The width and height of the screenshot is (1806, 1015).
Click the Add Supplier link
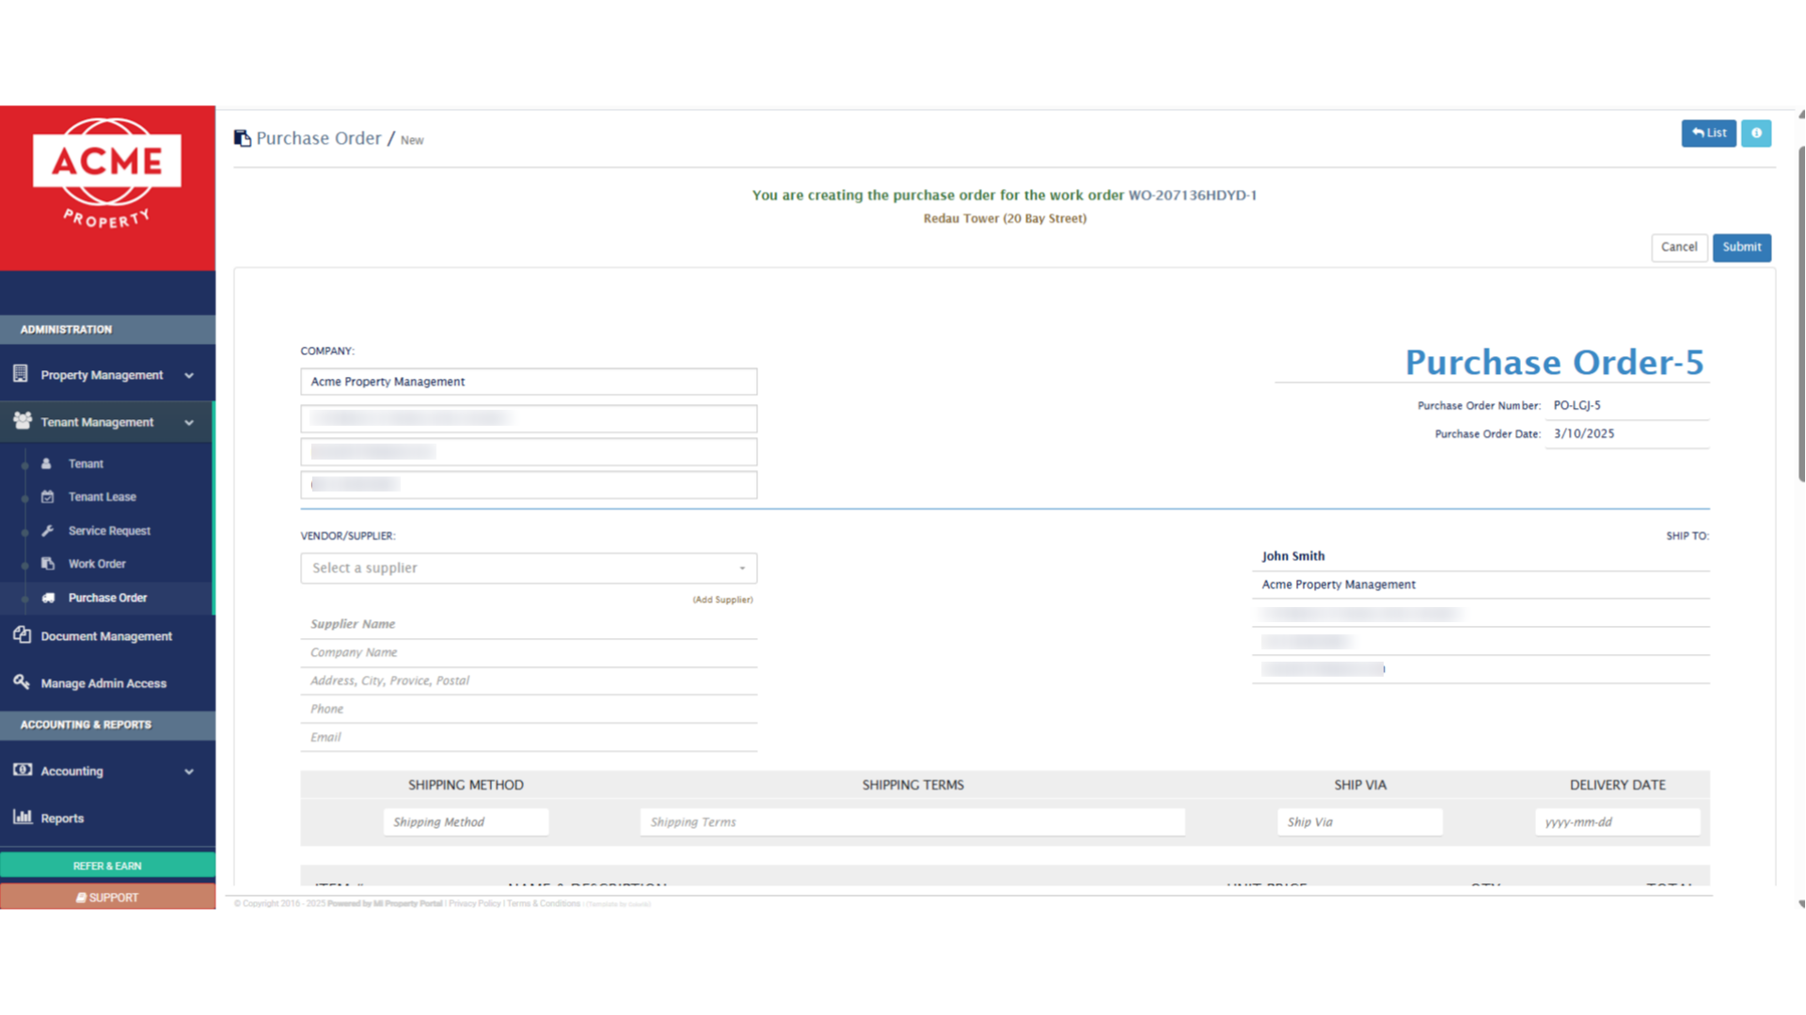tap(722, 599)
